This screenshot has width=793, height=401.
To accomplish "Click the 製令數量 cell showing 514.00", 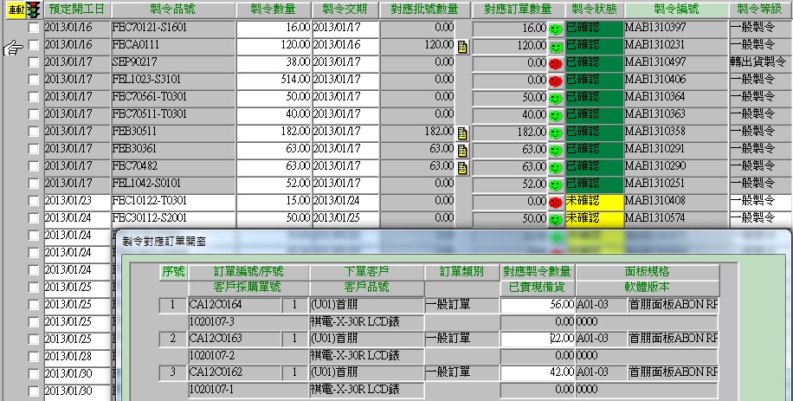I will pos(273,80).
